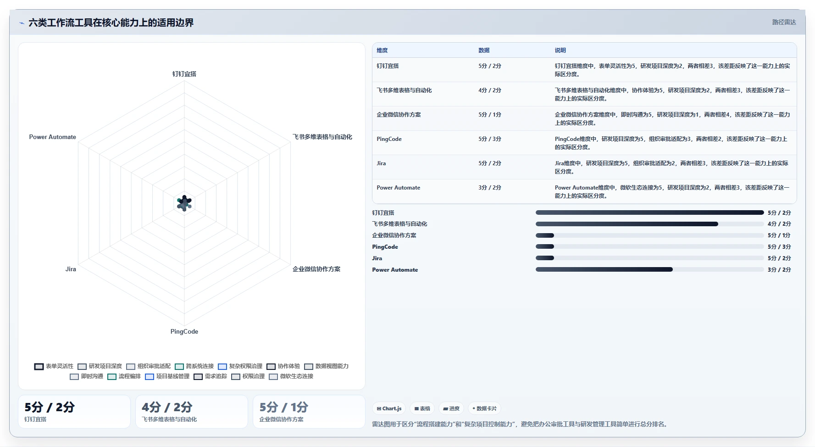This screenshot has width=815, height=447.
Task: Toggle the 跨系统连接 legend series
Action: coord(194,366)
